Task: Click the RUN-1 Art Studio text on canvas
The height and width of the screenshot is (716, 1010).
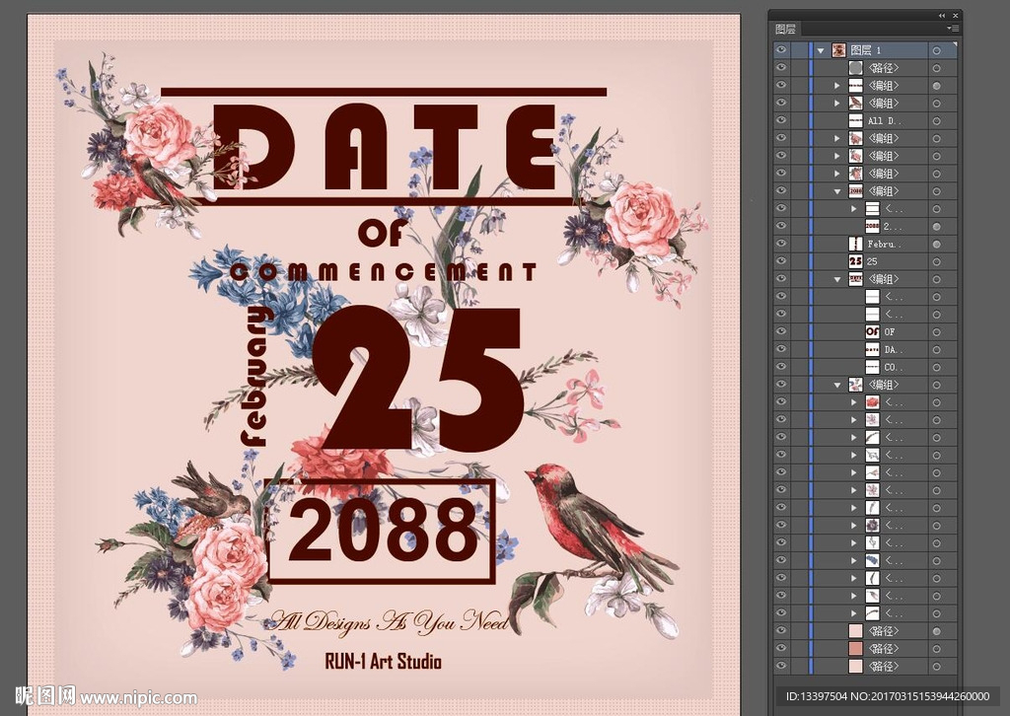Action: pos(383,662)
